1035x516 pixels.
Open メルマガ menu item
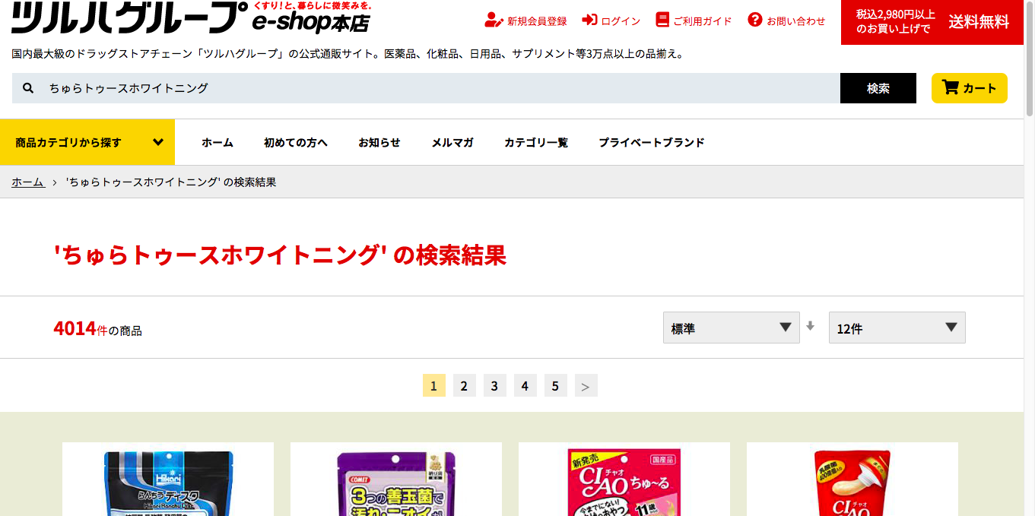(x=452, y=142)
